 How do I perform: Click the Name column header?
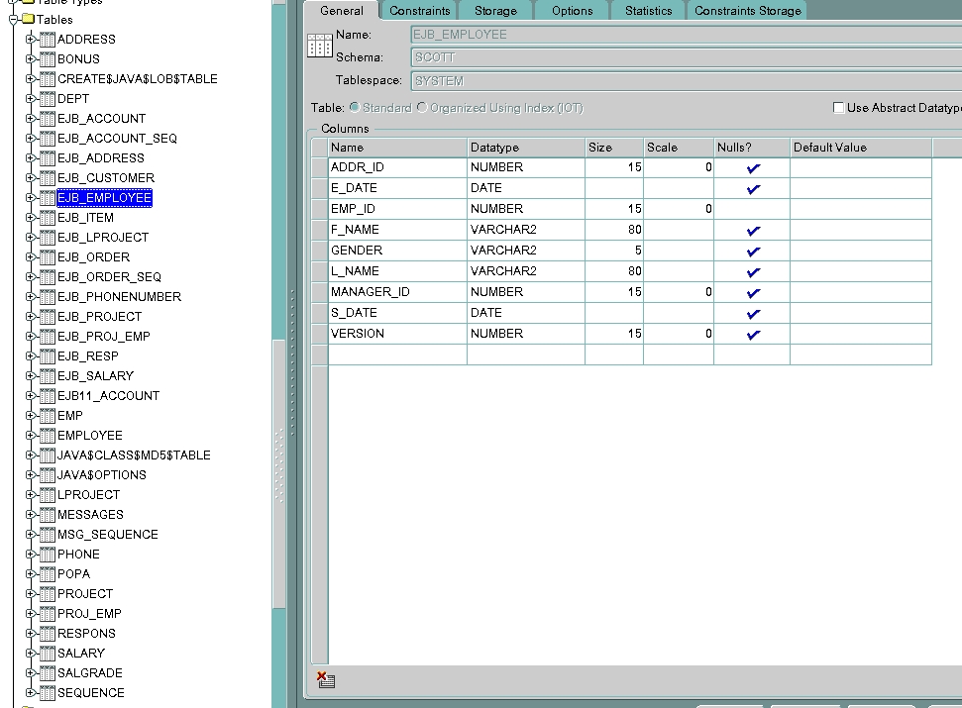(x=397, y=148)
